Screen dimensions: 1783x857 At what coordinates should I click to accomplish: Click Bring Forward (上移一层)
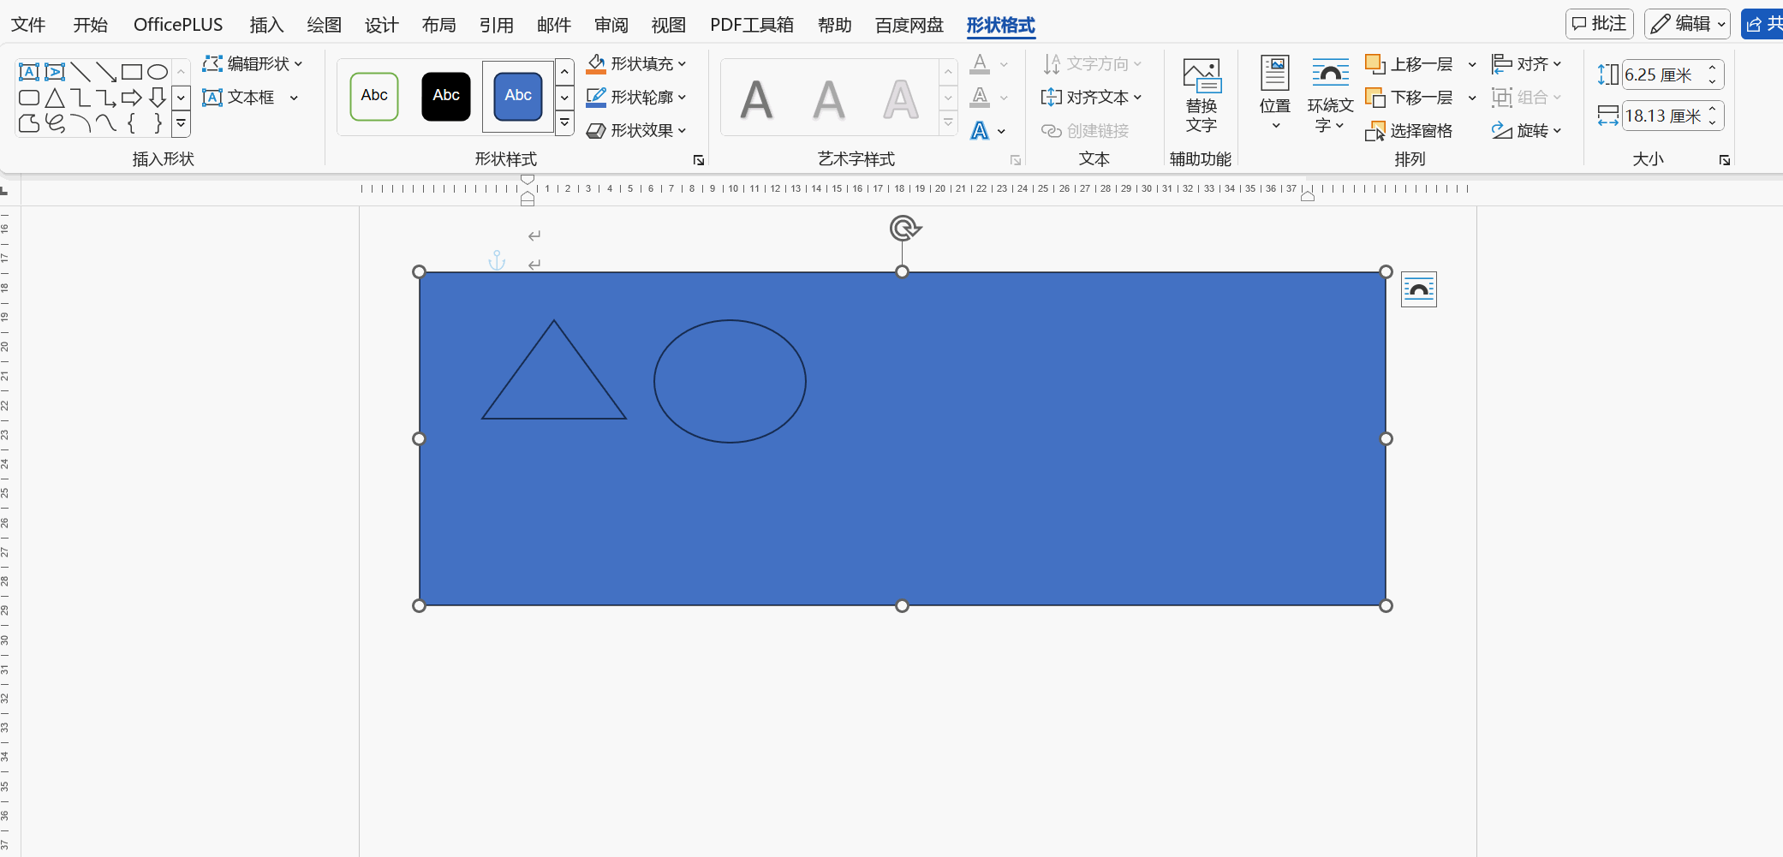coord(1410,64)
